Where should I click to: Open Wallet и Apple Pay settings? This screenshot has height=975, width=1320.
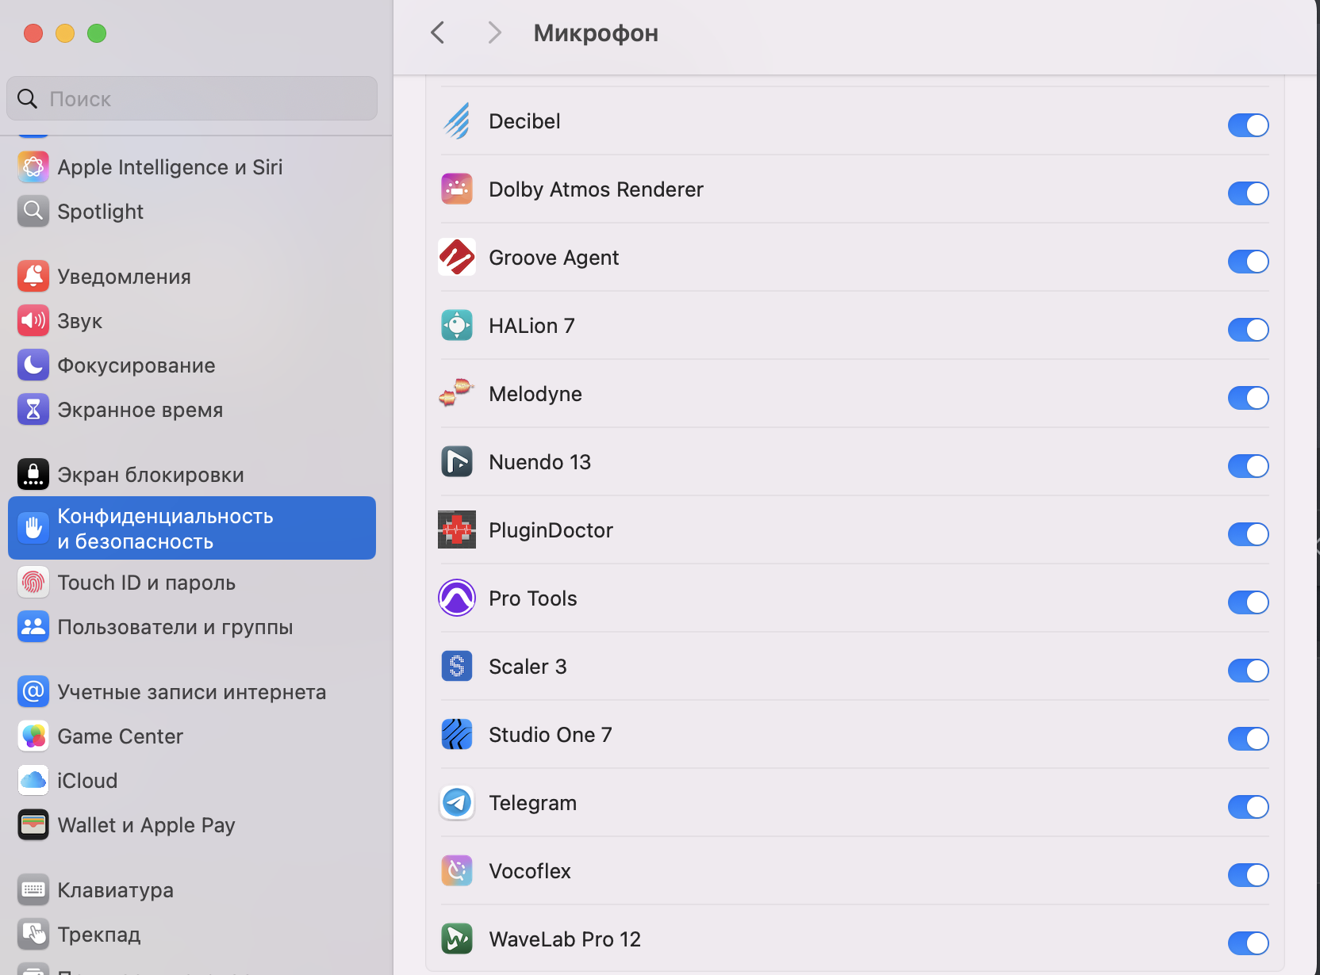pyautogui.click(x=192, y=825)
